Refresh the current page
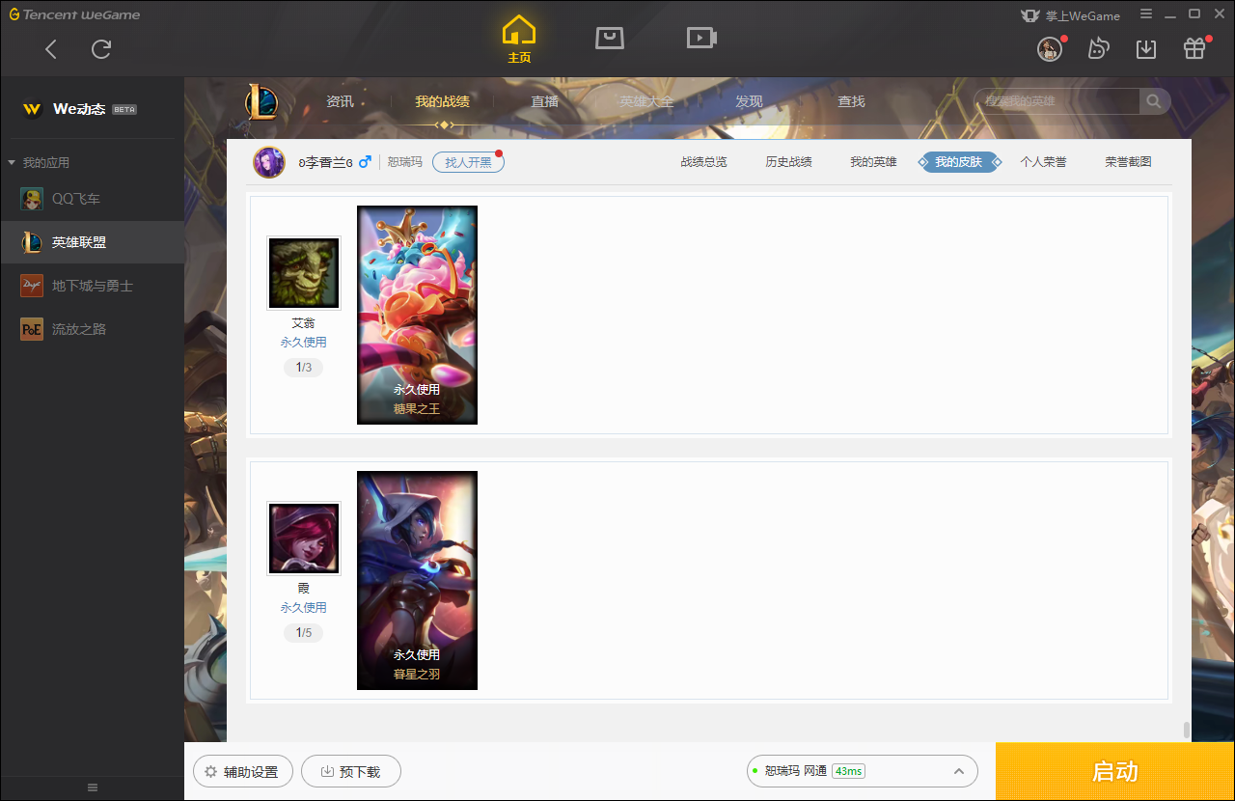 pyautogui.click(x=101, y=49)
